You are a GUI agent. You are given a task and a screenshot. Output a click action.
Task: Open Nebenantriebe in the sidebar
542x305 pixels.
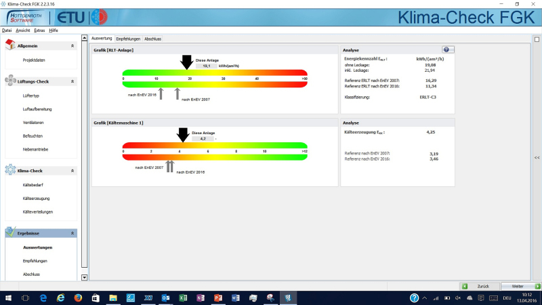coord(35,149)
